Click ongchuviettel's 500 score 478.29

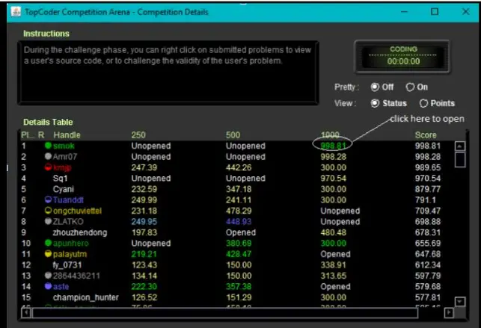pos(239,211)
